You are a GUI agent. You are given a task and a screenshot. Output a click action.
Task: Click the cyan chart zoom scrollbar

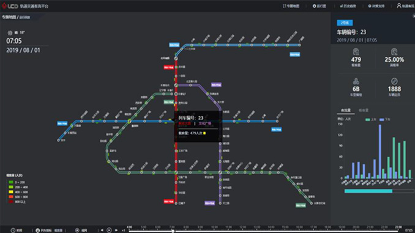click(x=368, y=191)
